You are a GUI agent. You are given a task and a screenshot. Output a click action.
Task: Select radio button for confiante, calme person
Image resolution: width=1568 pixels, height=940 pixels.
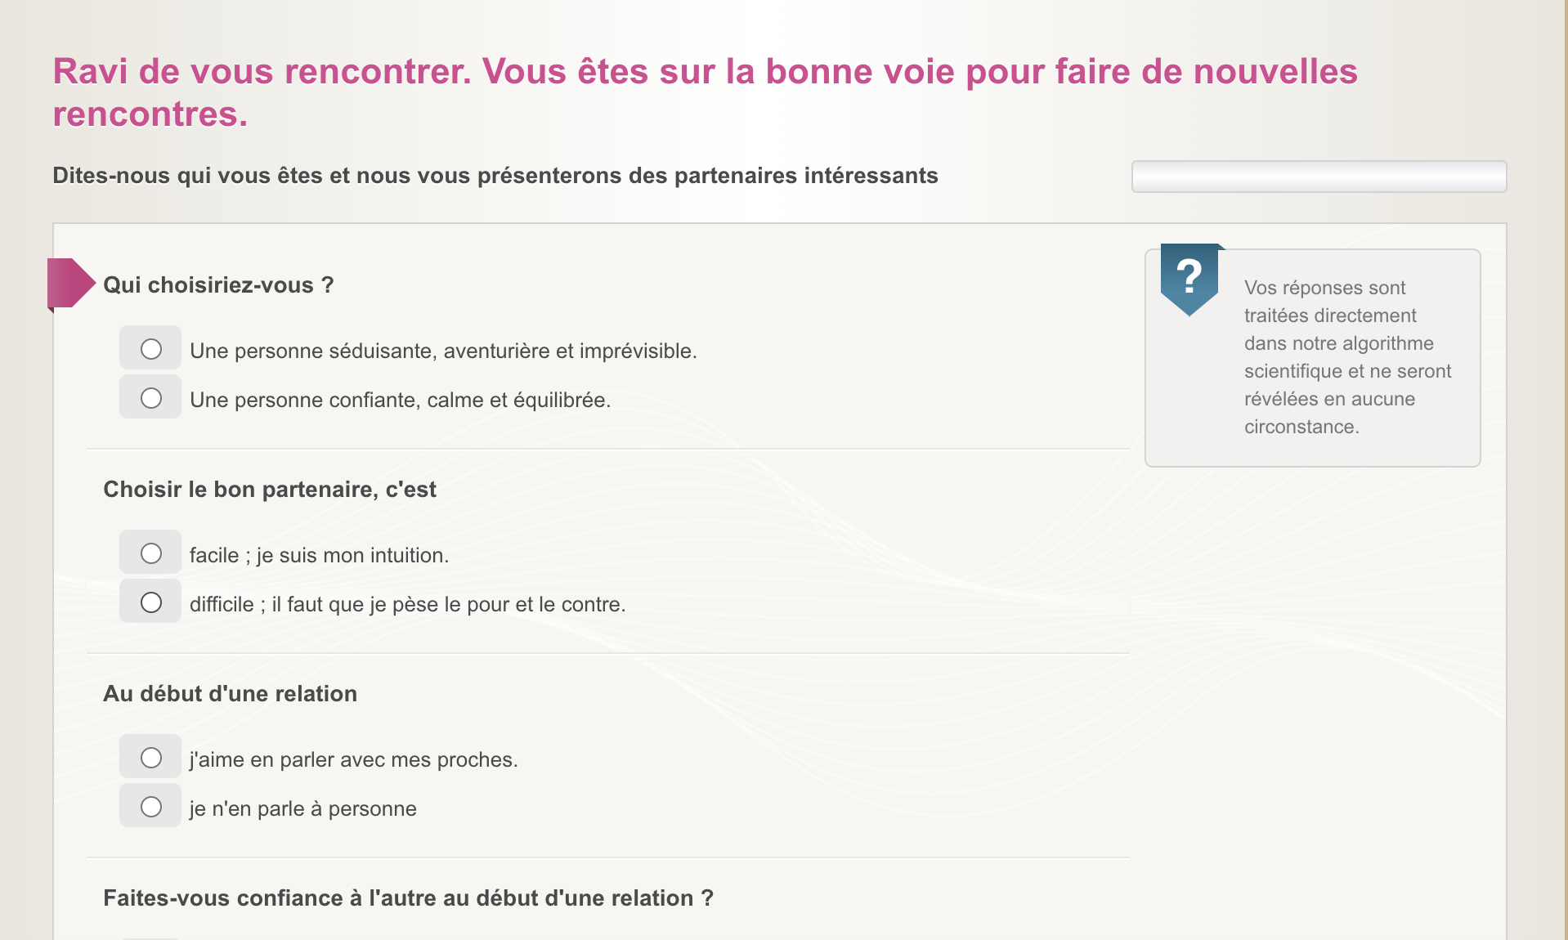click(x=151, y=398)
